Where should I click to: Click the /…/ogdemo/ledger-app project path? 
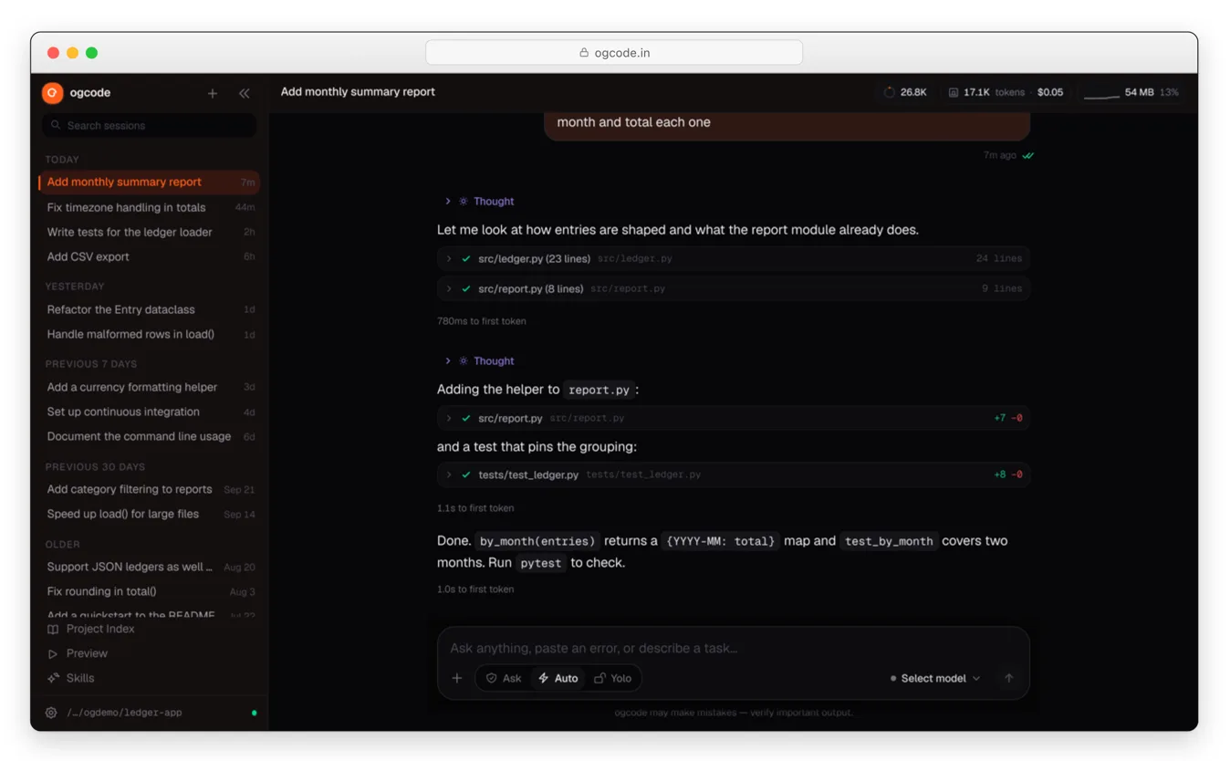point(124,713)
